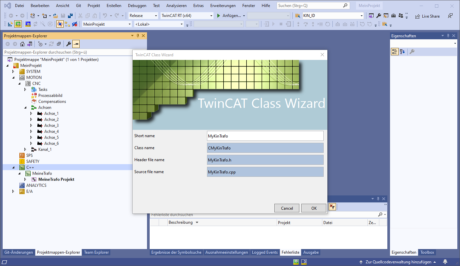The height and width of the screenshot is (266, 460).
Task: Select the Compensations tree item
Action: 52,102
